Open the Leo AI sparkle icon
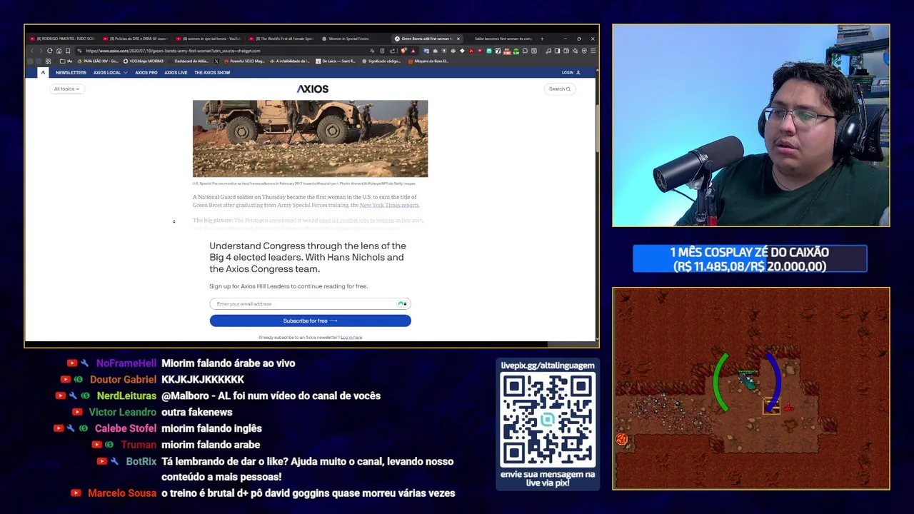The image size is (914, 514). pos(575,51)
